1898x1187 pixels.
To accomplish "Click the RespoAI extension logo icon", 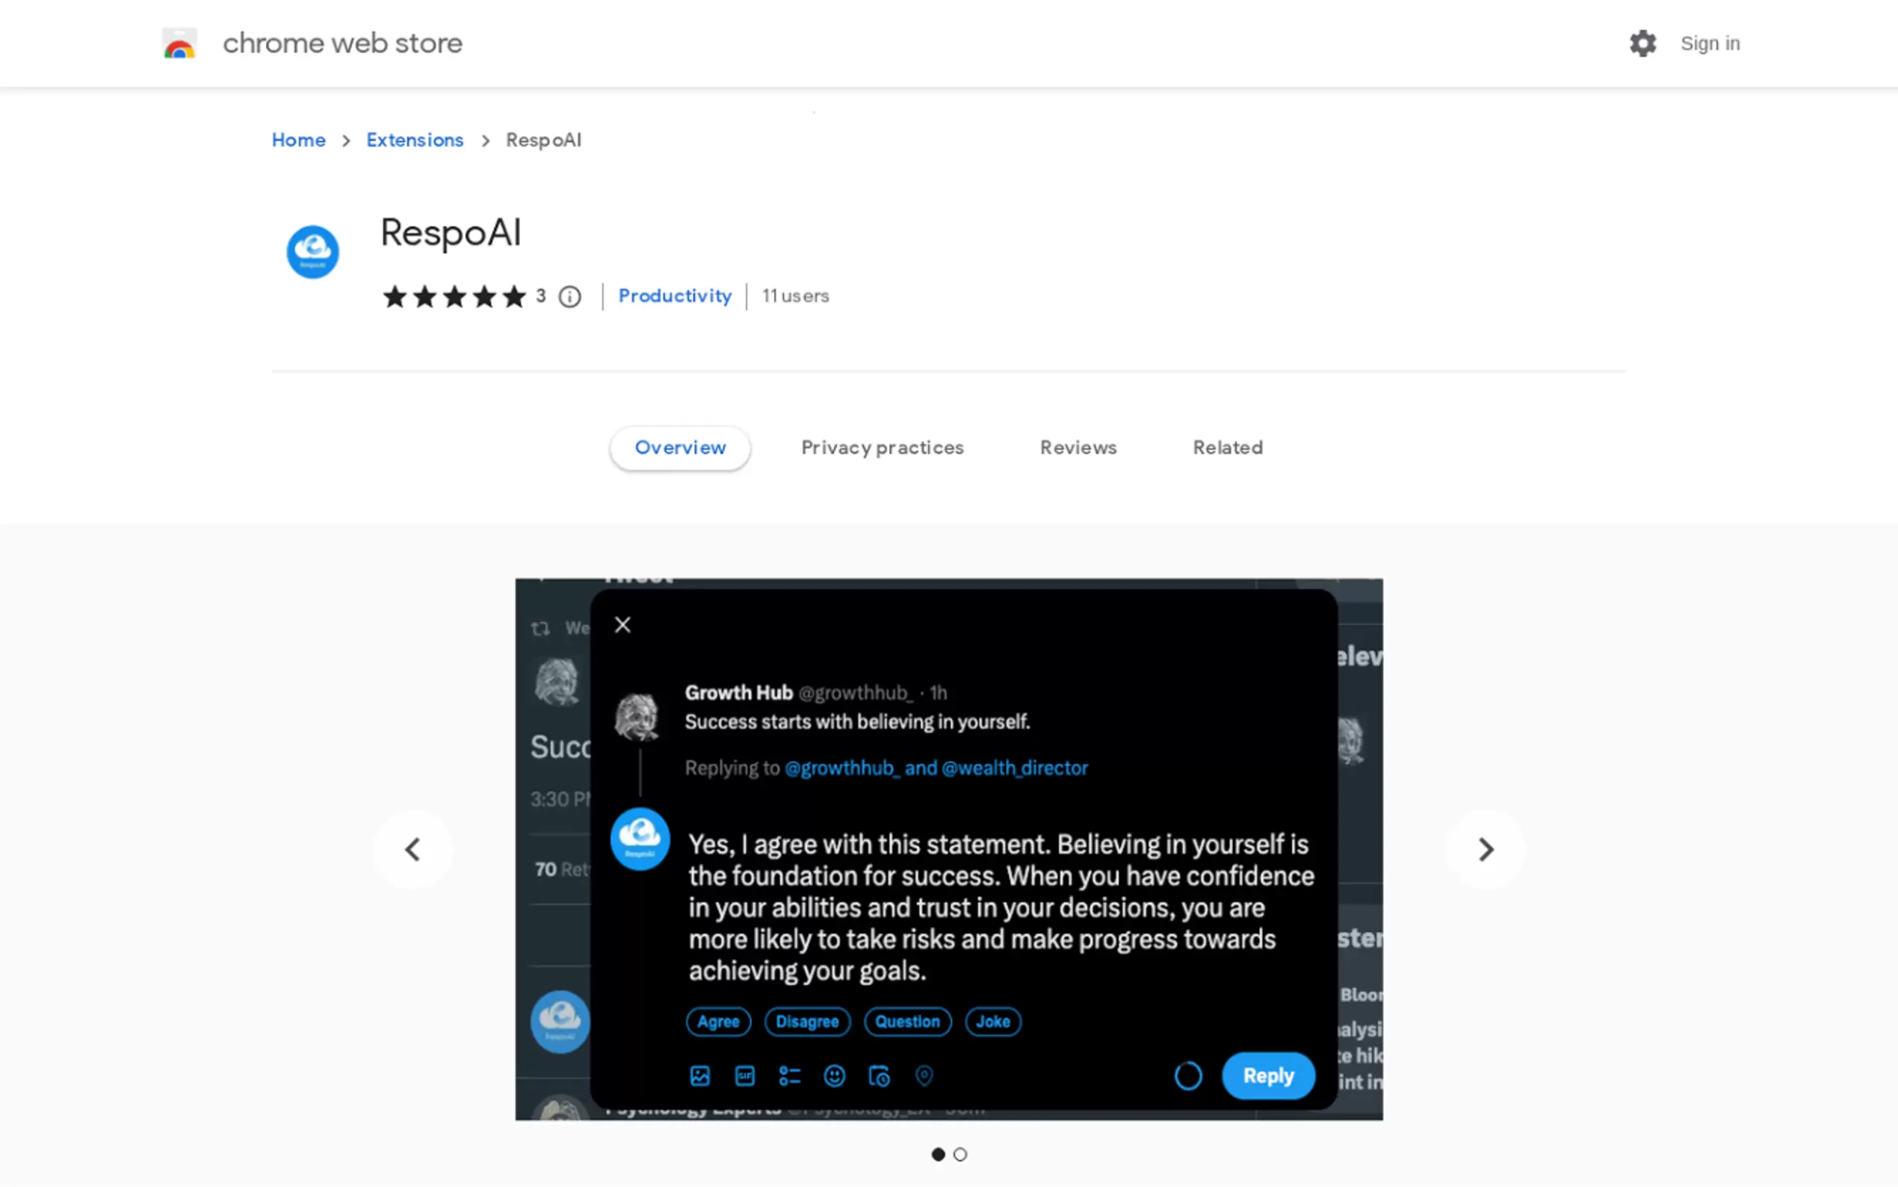I will coord(312,252).
